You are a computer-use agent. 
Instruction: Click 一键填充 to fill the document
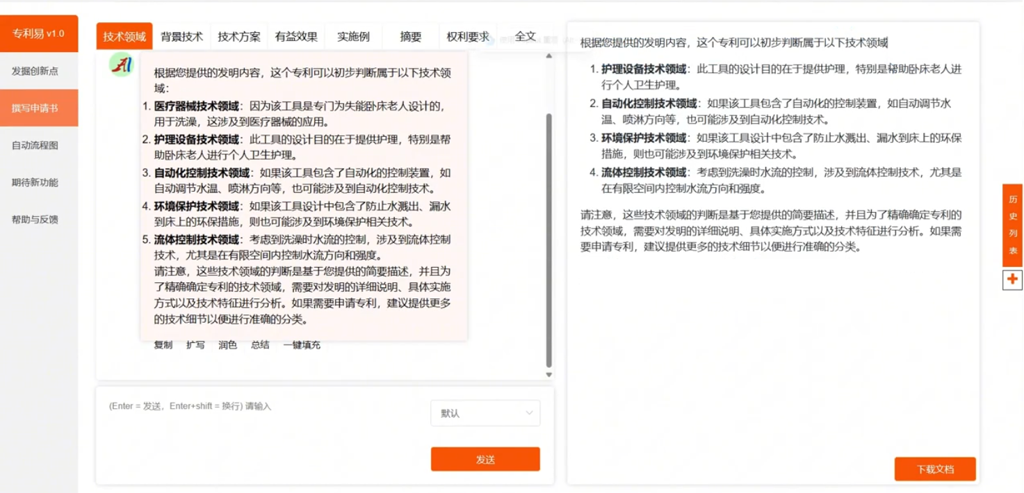click(x=302, y=345)
